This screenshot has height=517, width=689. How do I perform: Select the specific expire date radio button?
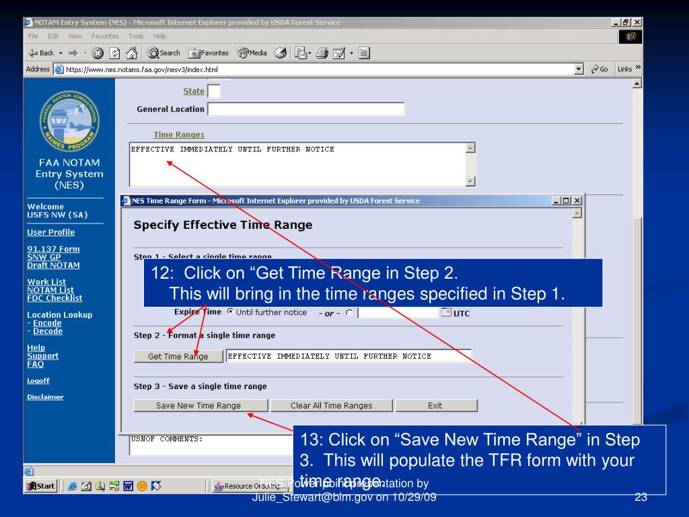coord(349,312)
